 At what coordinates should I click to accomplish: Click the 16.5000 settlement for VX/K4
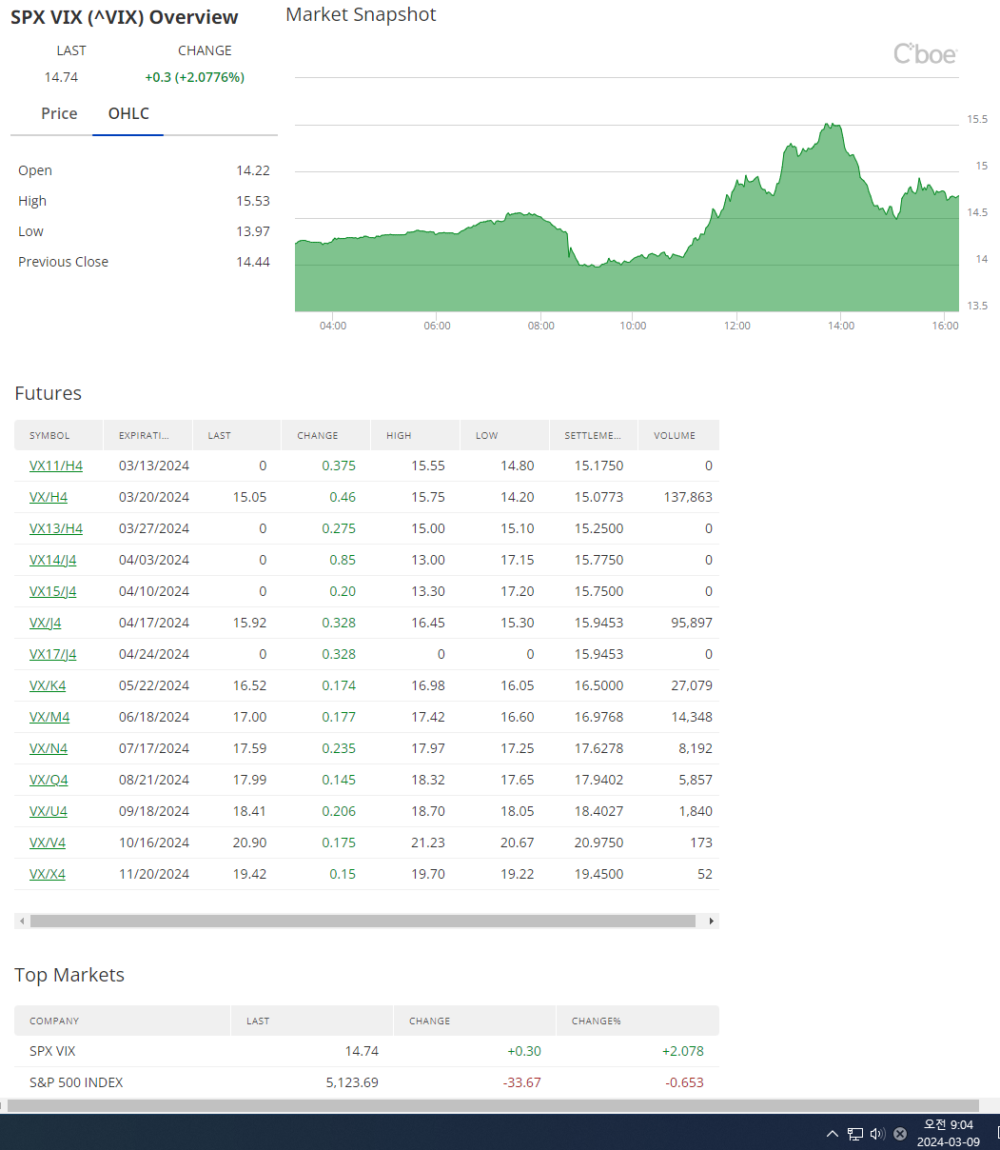pyautogui.click(x=599, y=685)
